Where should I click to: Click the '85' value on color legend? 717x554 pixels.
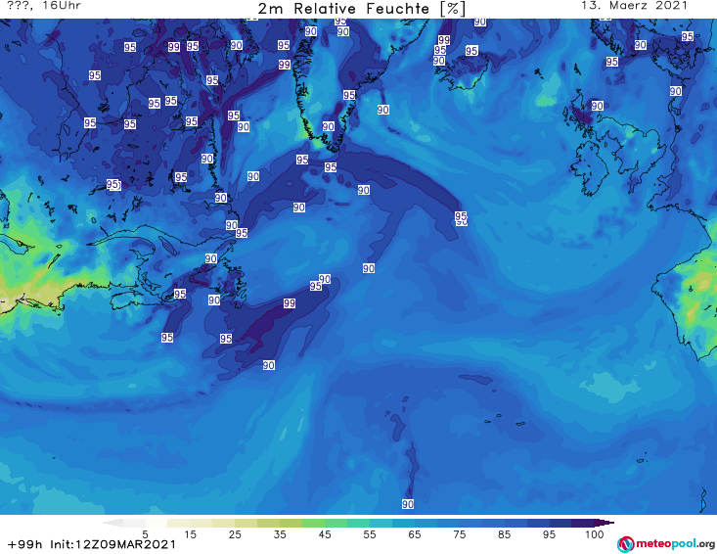504,534
